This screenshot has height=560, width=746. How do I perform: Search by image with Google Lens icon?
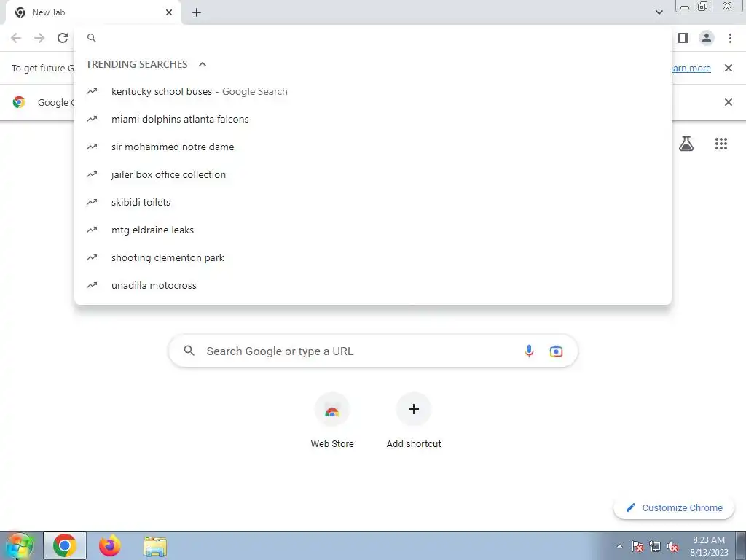(x=556, y=351)
